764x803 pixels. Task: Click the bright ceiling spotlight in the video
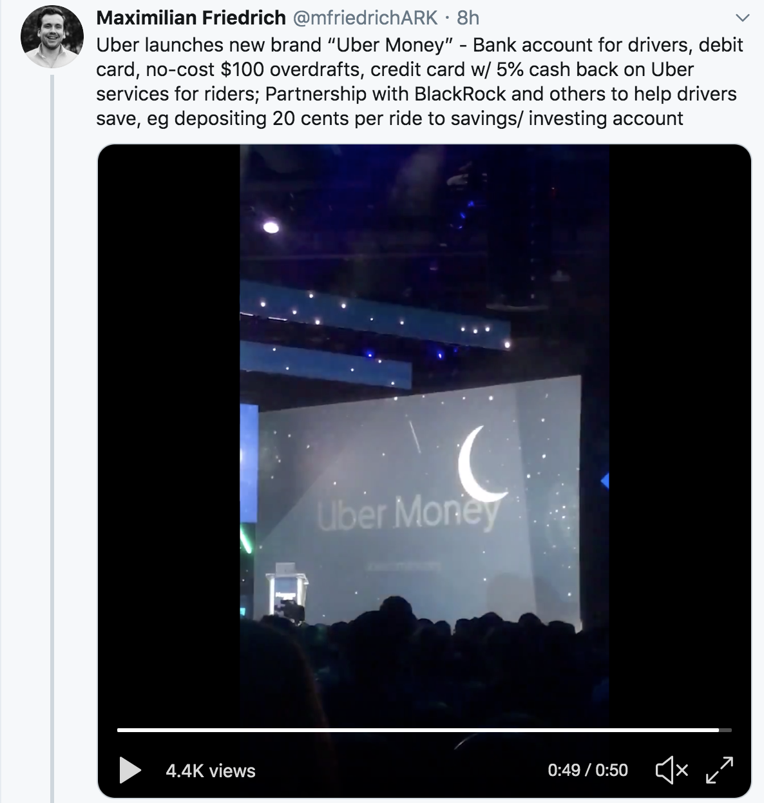[x=271, y=227]
